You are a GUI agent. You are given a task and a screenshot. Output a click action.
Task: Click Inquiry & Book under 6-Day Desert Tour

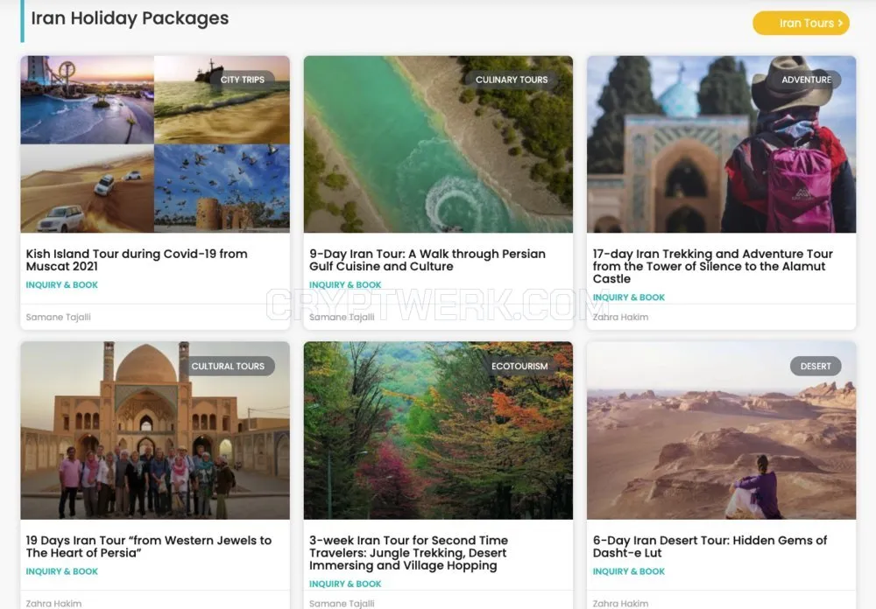[x=628, y=571]
